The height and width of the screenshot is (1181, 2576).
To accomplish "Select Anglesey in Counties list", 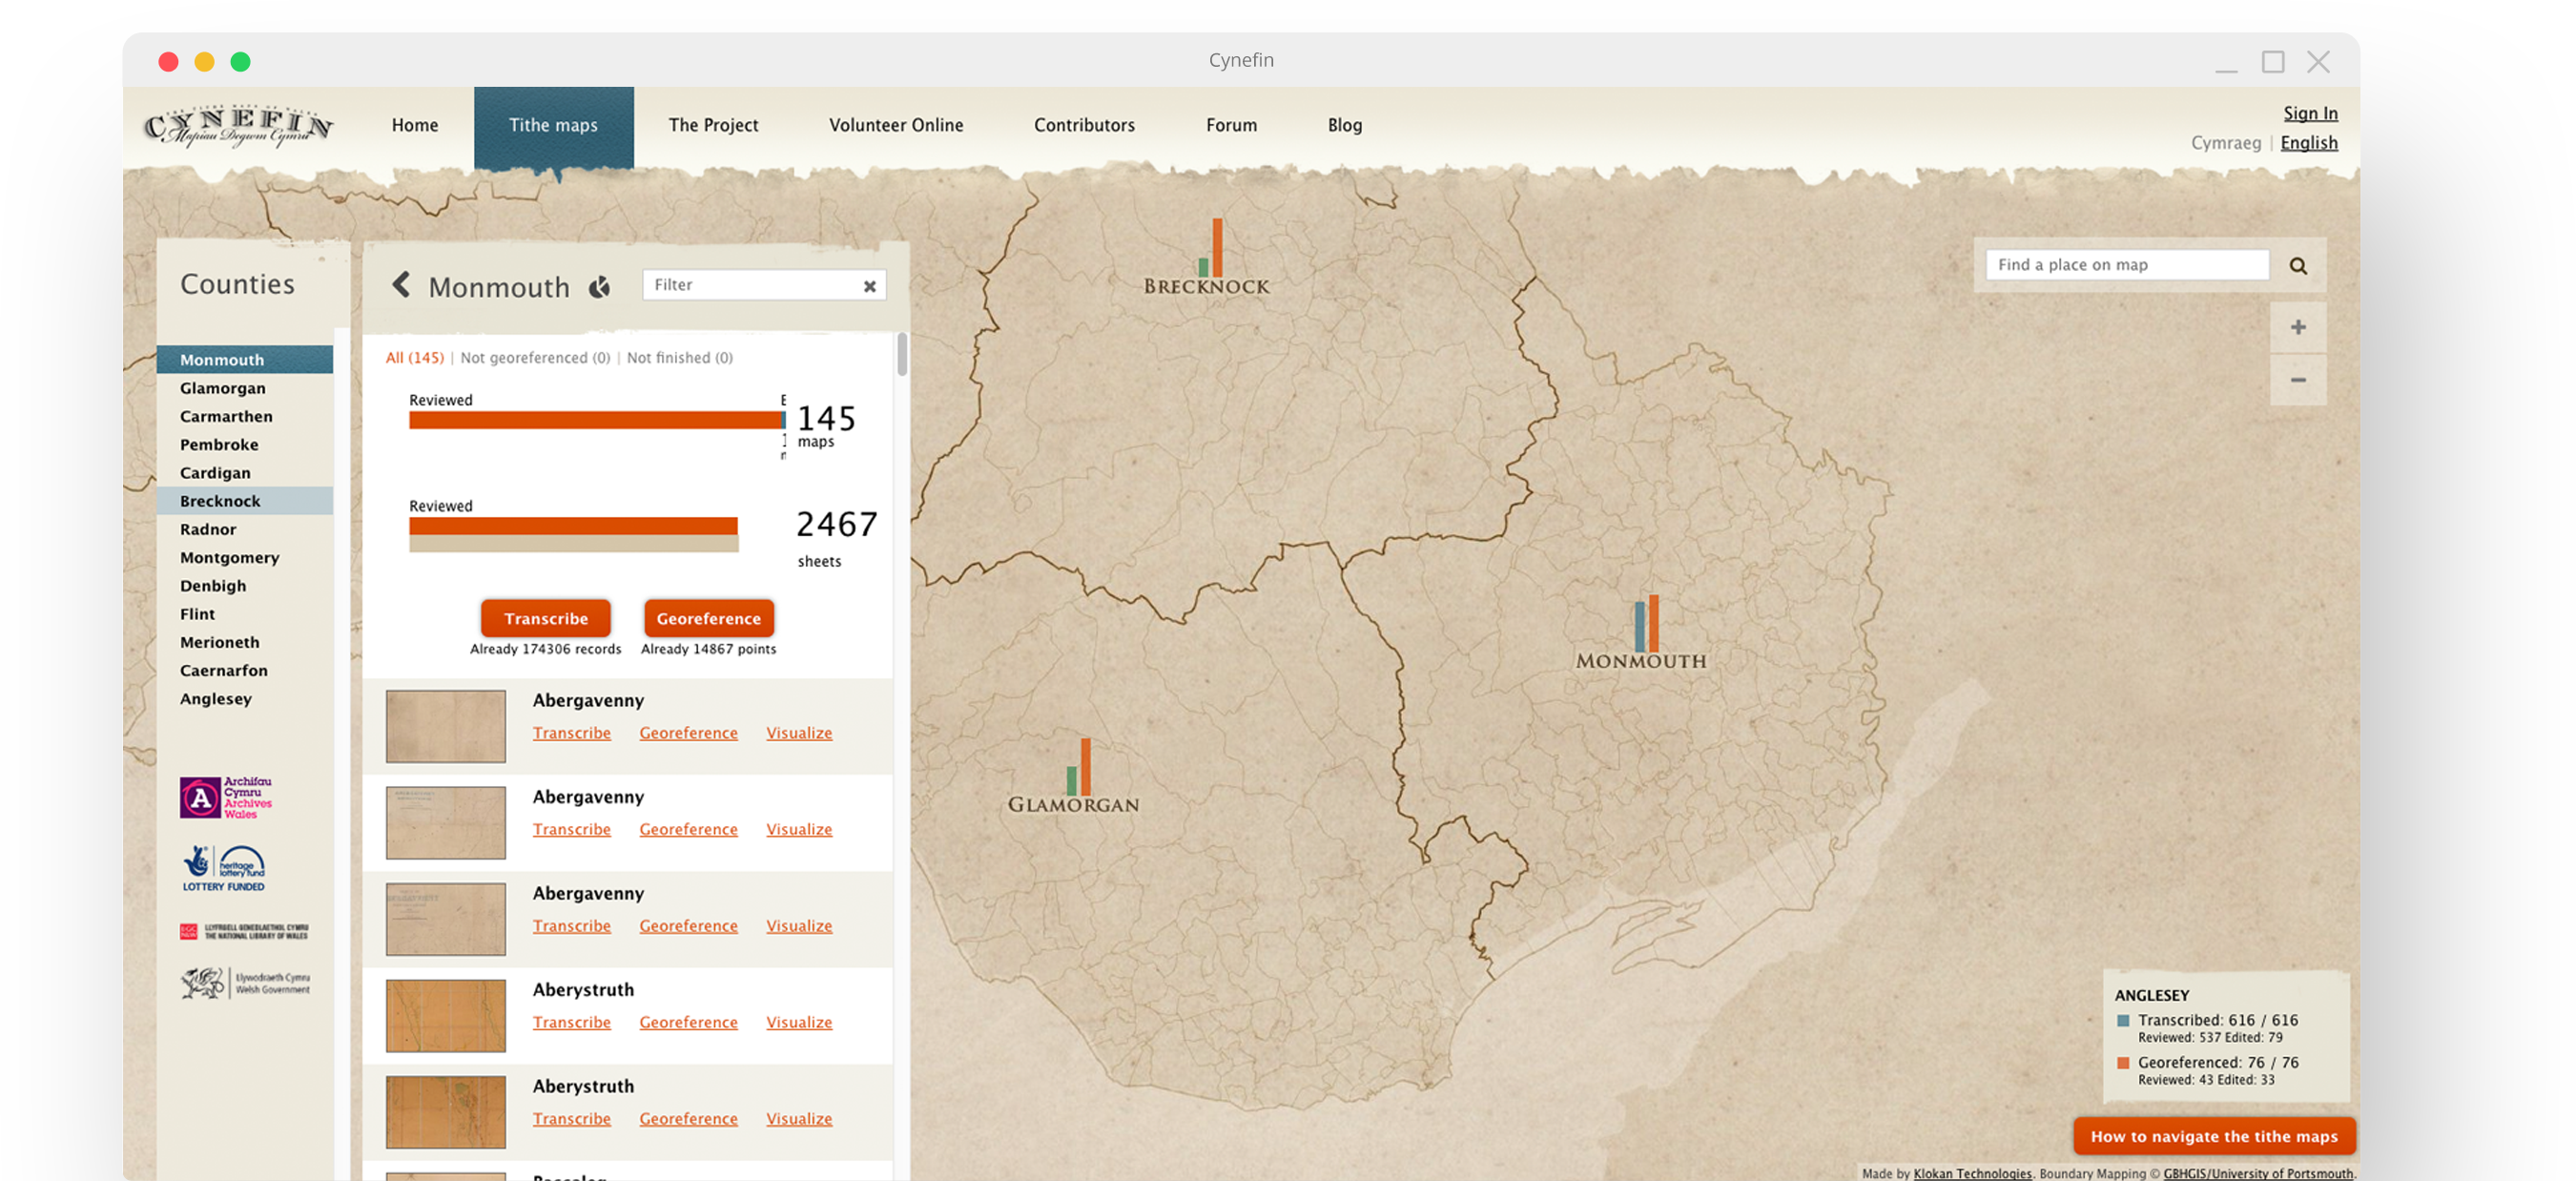I will click(x=245, y=698).
